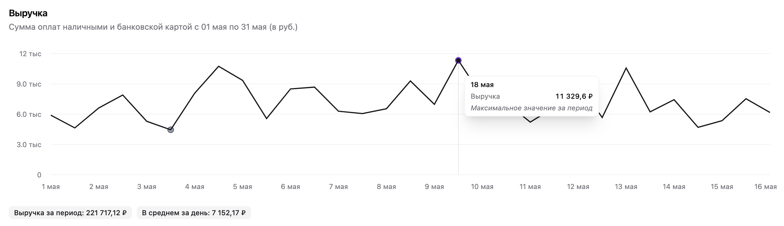Click the "3.0 тыс" y-axis label
Screen dimensions: 784x226
click(x=29, y=145)
